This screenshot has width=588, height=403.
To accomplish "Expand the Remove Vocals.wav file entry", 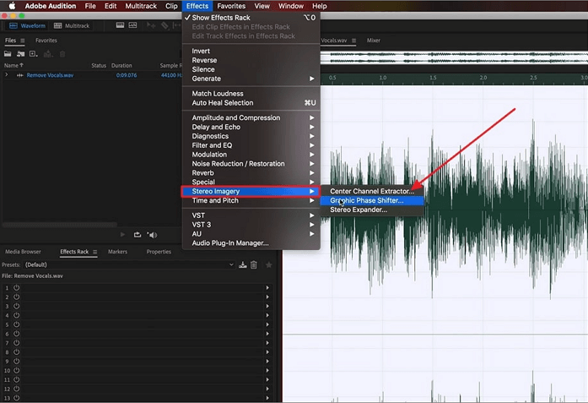I will (7, 75).
